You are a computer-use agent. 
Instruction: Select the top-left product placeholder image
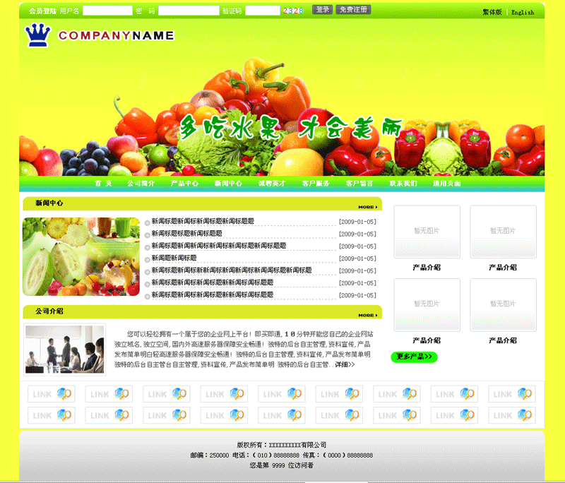coord(427,232)
